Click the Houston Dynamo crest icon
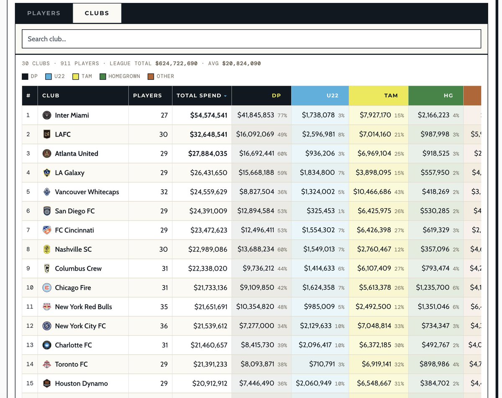The width and height of the screenshot is (502, 398). [x=47, y=383]
